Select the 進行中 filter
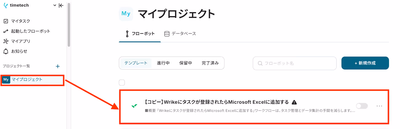Viewport: 400px width, 129px height. tap(163, 63)
